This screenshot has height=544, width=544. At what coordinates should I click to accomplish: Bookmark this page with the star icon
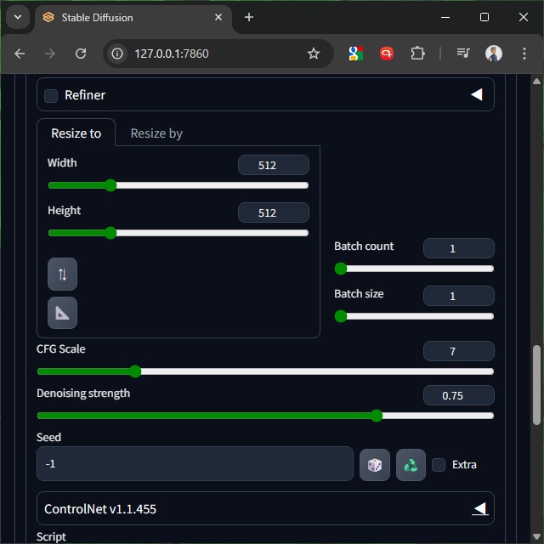pos(314,54)
